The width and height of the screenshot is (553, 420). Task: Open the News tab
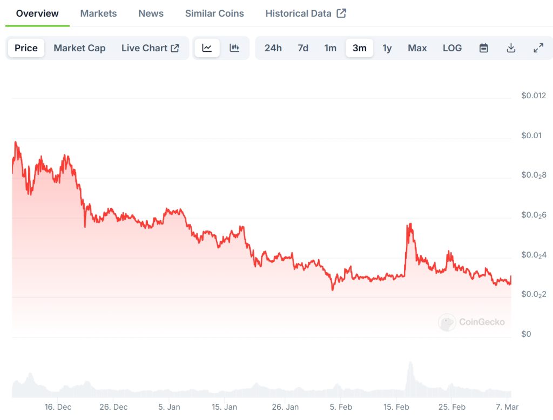tap(151, 13)
